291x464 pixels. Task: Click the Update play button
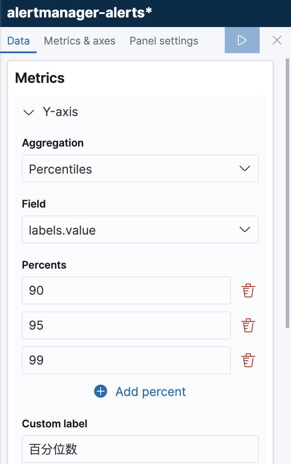click(242, 40)
